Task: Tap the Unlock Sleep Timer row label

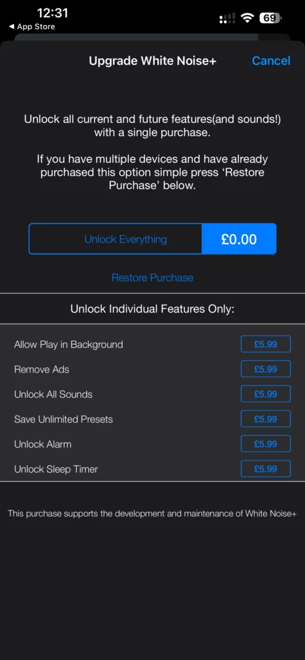Action: point(56,469)
